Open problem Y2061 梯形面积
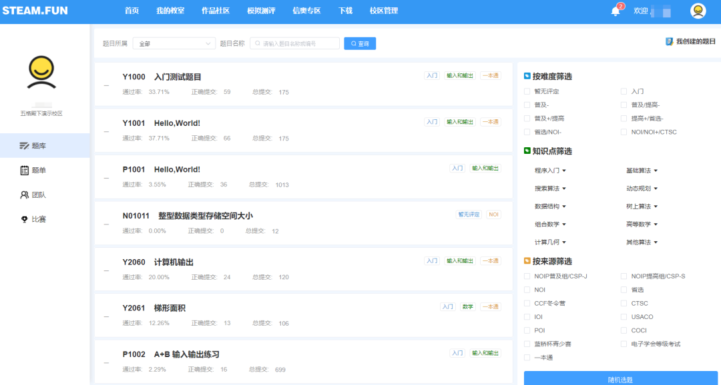The image size is (721, 385). 170,308
